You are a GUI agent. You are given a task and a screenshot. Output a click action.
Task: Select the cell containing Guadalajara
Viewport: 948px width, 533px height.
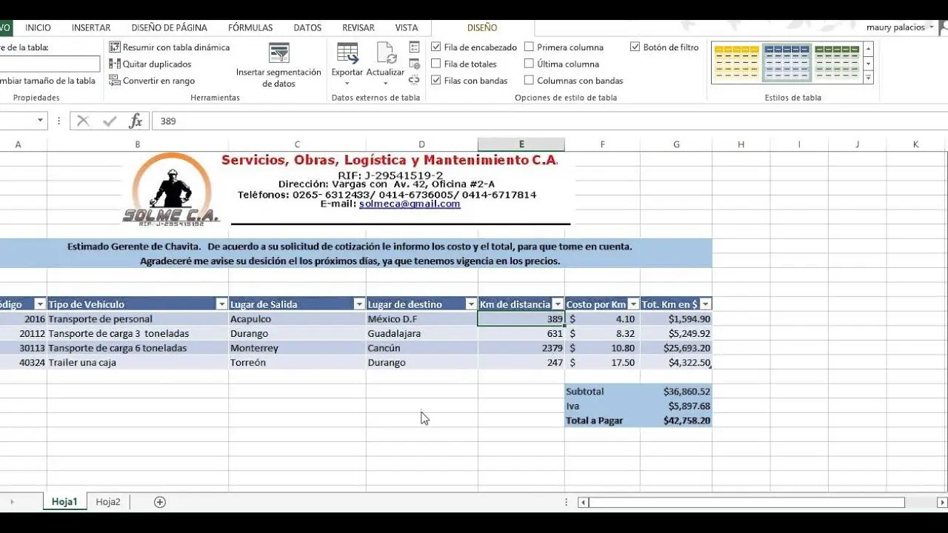[422, 334]
